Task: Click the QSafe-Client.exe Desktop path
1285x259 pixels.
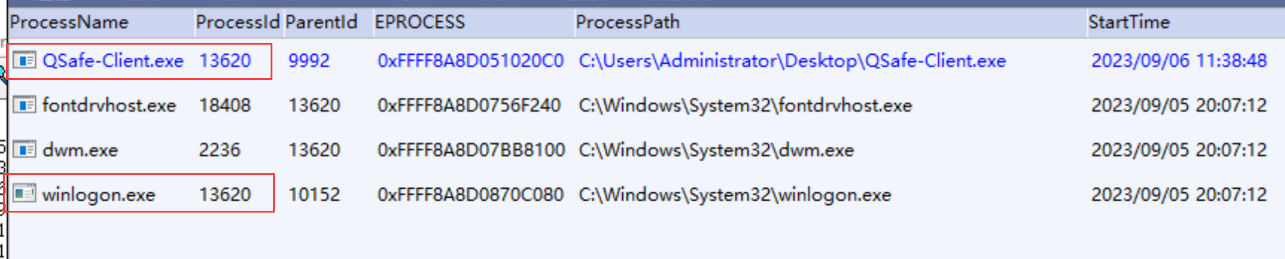Action: (792, 61)
